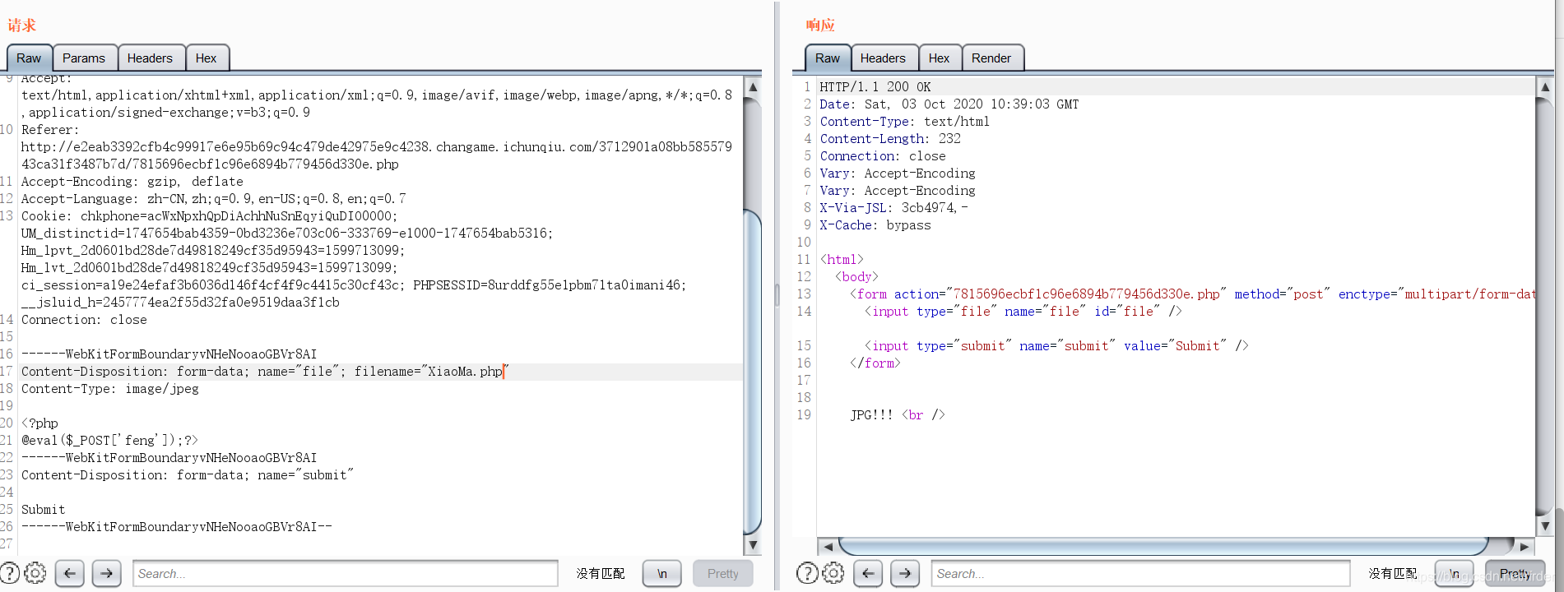Click the form action line in response

tap(1193, 294)
